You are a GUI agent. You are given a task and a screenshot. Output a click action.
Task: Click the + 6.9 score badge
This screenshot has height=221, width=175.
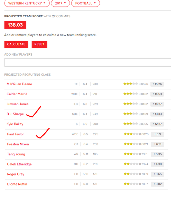click(x=157, y=134)
